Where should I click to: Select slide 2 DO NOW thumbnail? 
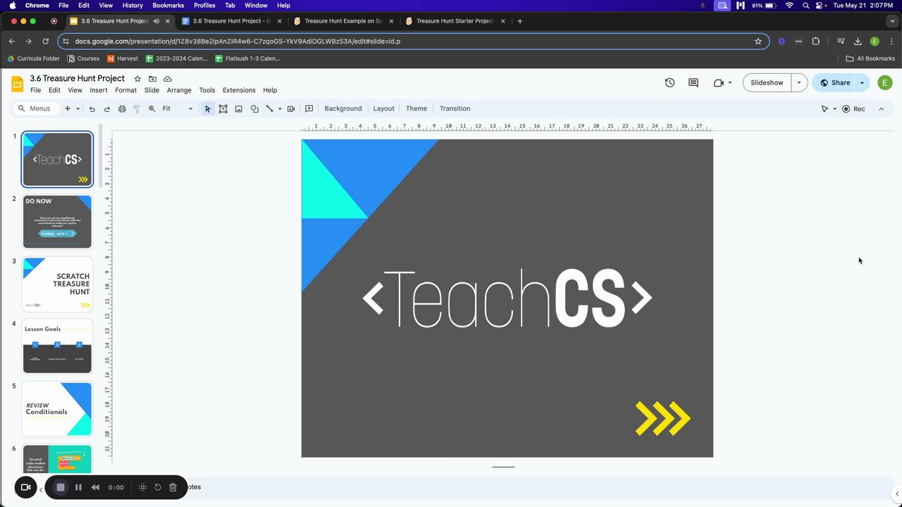click(57, 222)
